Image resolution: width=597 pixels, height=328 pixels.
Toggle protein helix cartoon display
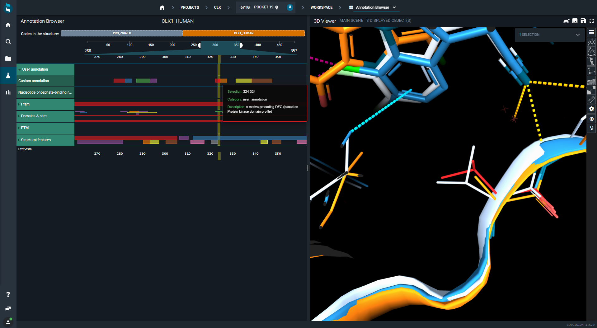[592, 61]
